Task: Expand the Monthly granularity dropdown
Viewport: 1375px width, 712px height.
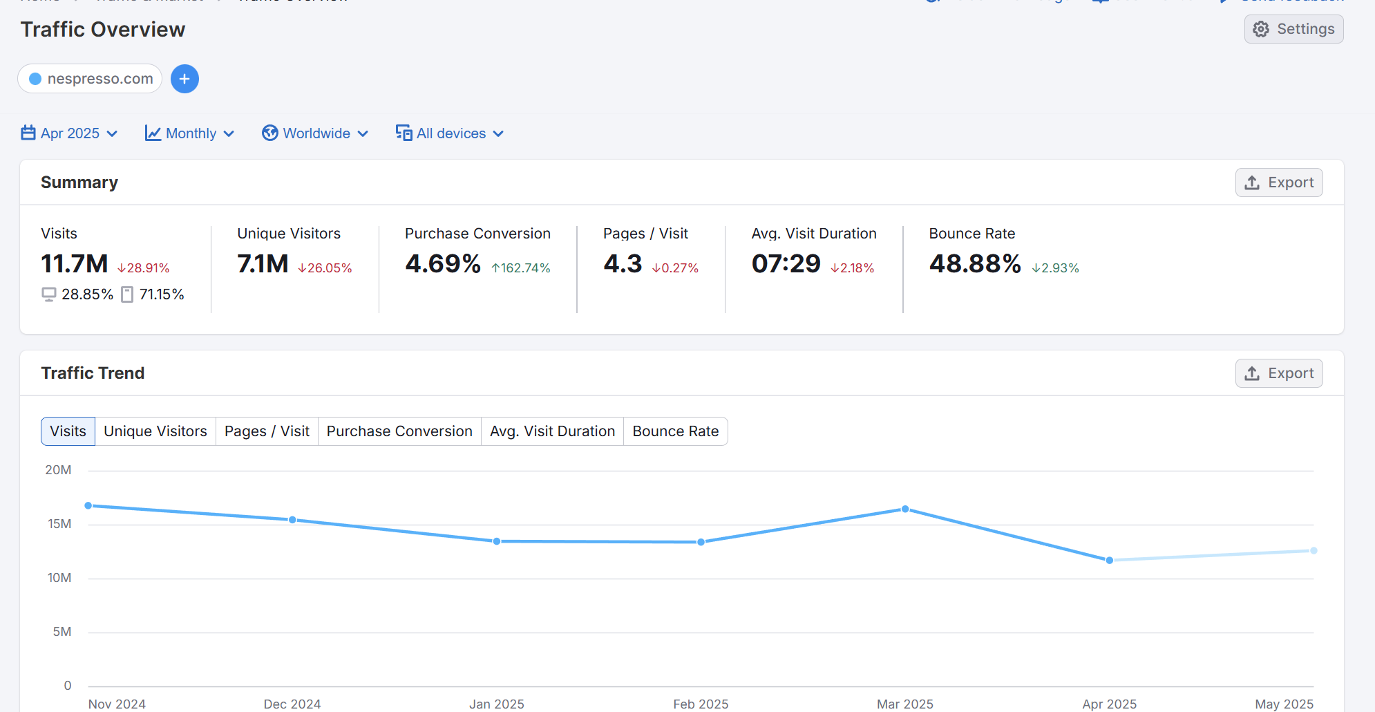Action: click(191, 133)
